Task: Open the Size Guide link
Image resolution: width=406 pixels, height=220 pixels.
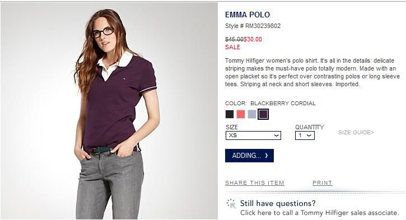Action: coord(356,133)
